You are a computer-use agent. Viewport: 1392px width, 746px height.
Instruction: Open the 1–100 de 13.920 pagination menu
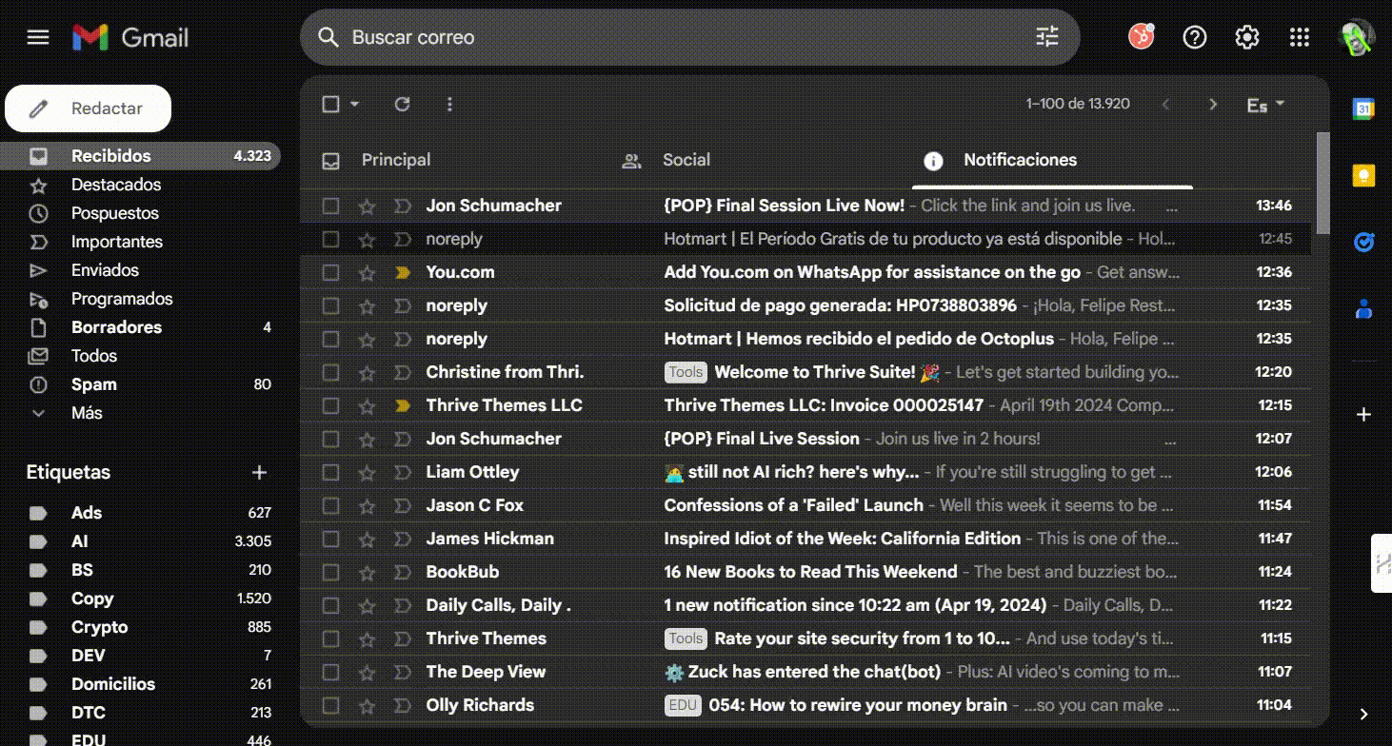pos(1078,104)
